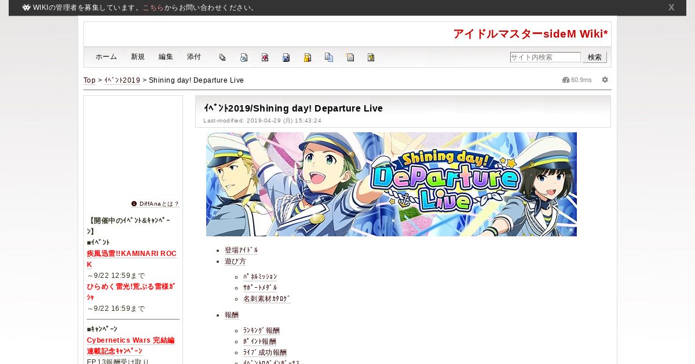Dismiss the top notice with X
This screenshot has height=364, width=695.
point(671,8)
